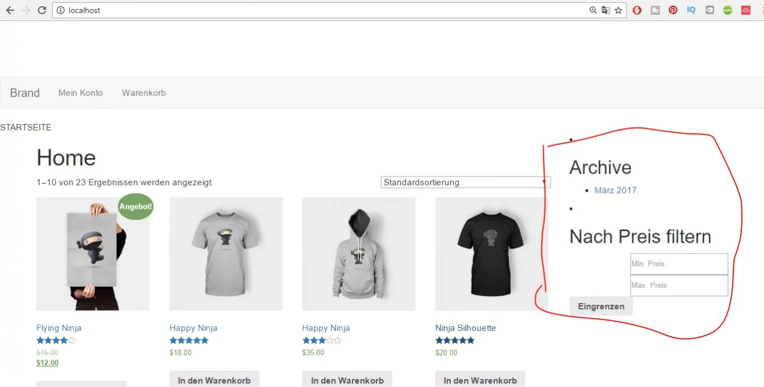Open the Flying Ninja poster thumbnail
The width and height of the screenshot is (764, 387).
[93, 254]
